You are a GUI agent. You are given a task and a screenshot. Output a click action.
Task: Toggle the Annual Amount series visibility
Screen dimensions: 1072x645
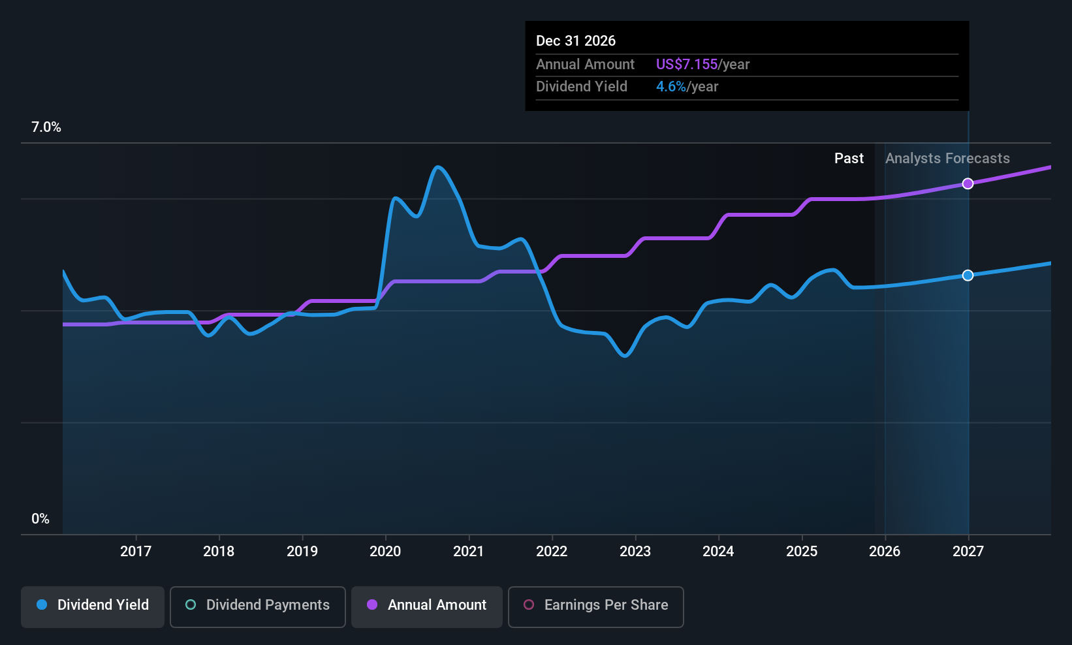click(426, 605)
